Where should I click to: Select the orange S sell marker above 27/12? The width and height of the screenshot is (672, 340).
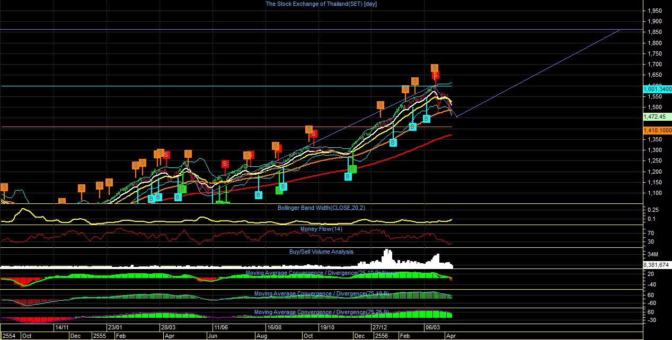coord(381,105)
